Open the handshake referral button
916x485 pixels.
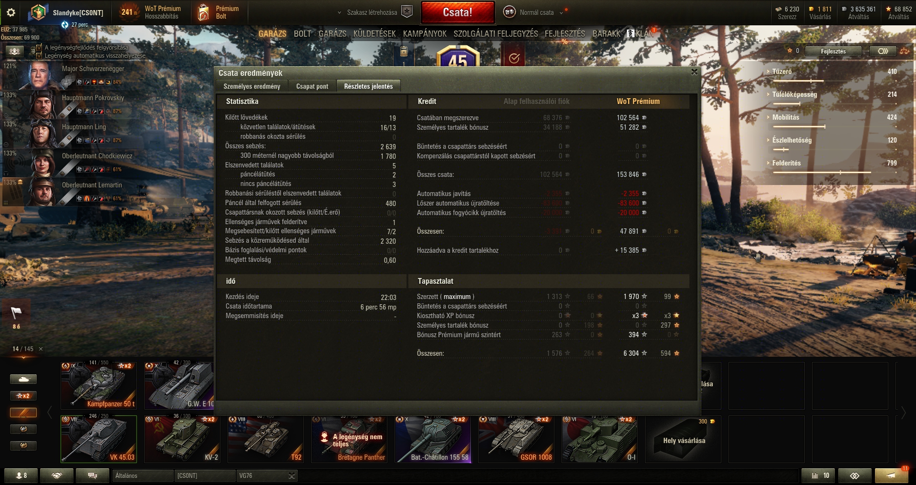coord(57,475)
